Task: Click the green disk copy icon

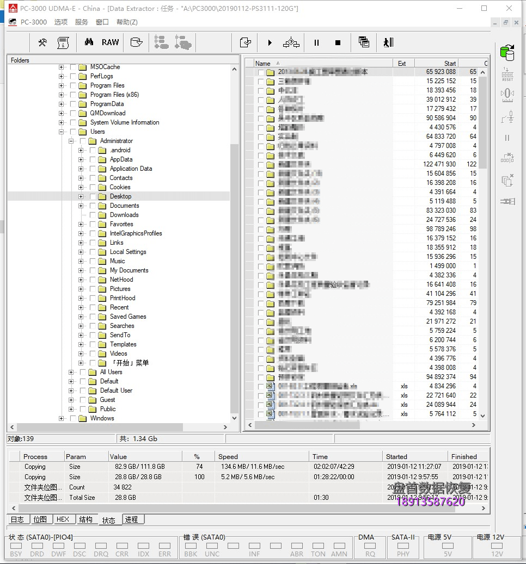Action: [x=507, y=53]
